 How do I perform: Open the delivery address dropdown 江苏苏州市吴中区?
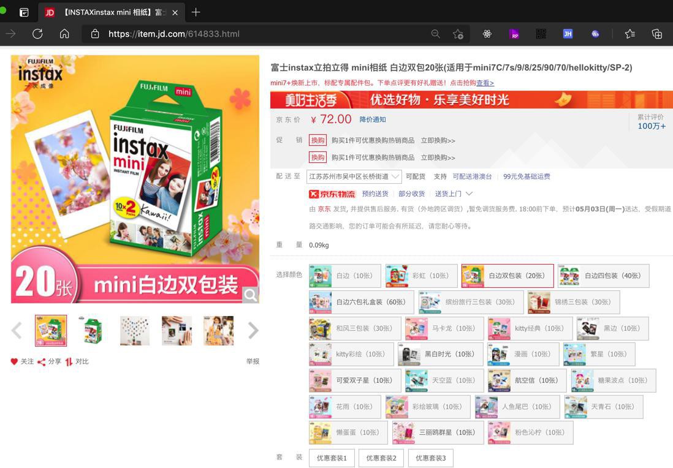[x=354, y=177]
